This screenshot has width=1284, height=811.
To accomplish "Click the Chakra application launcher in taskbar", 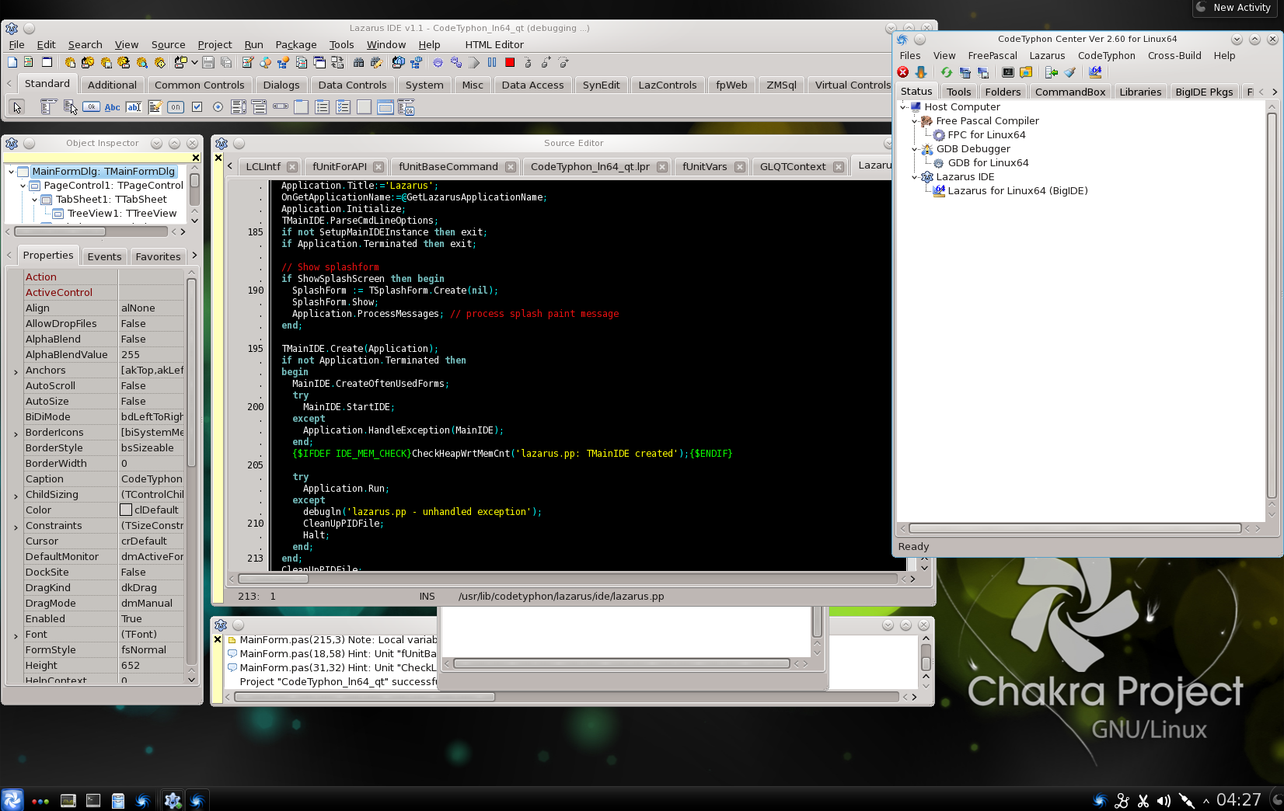I will pos(12,800).
